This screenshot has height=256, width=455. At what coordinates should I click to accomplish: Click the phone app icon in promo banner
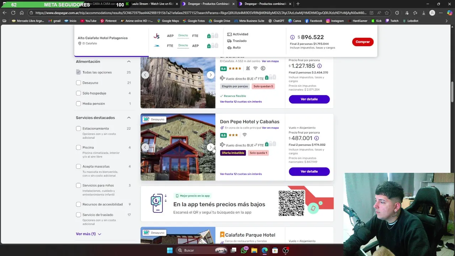tap(157, 203)
